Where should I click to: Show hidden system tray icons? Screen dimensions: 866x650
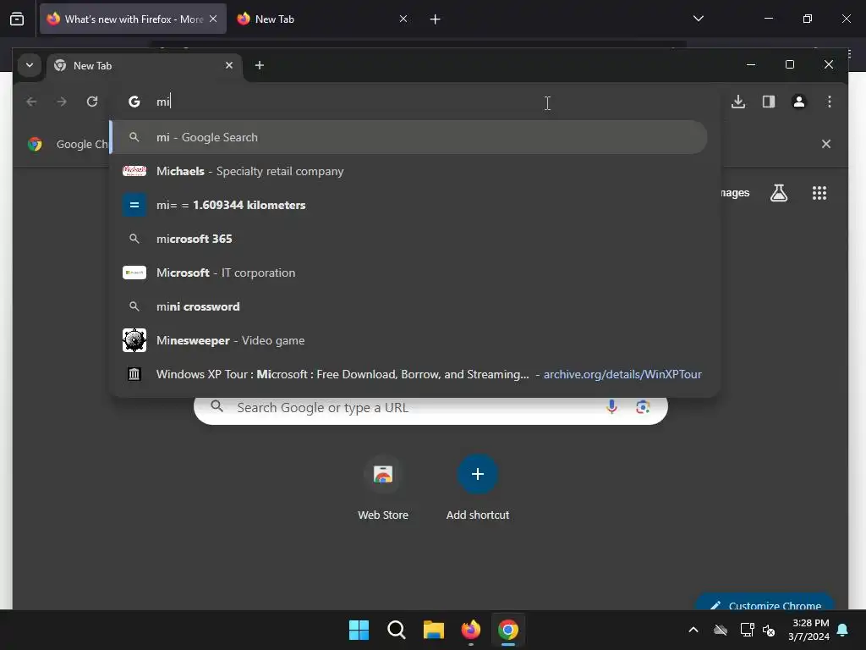[693, 630]
